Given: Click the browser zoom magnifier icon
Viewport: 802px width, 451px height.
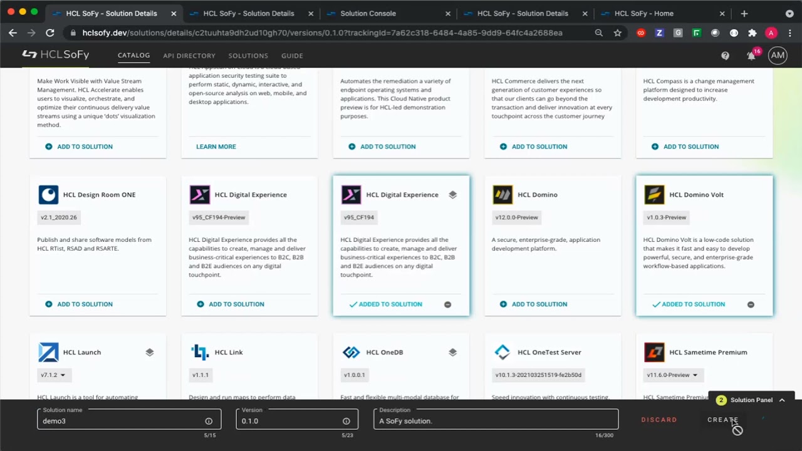Looking at the screenshot, I should tap(599, 33).
